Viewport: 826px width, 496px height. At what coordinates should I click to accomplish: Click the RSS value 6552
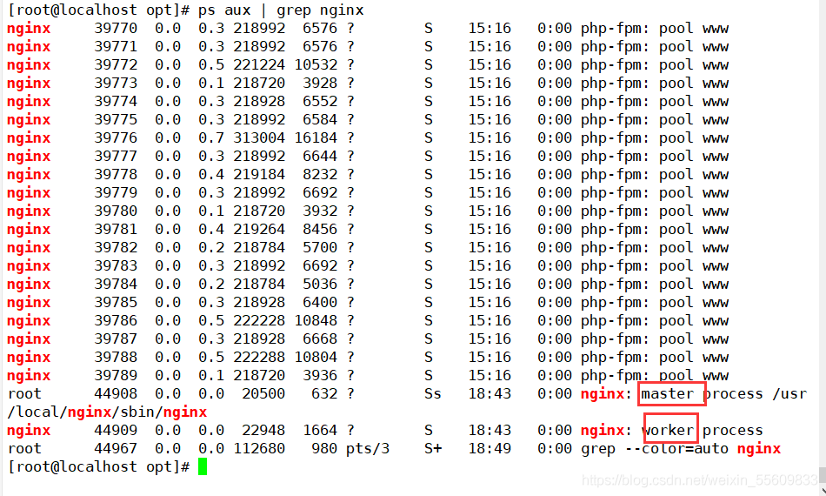pos(320,101)
